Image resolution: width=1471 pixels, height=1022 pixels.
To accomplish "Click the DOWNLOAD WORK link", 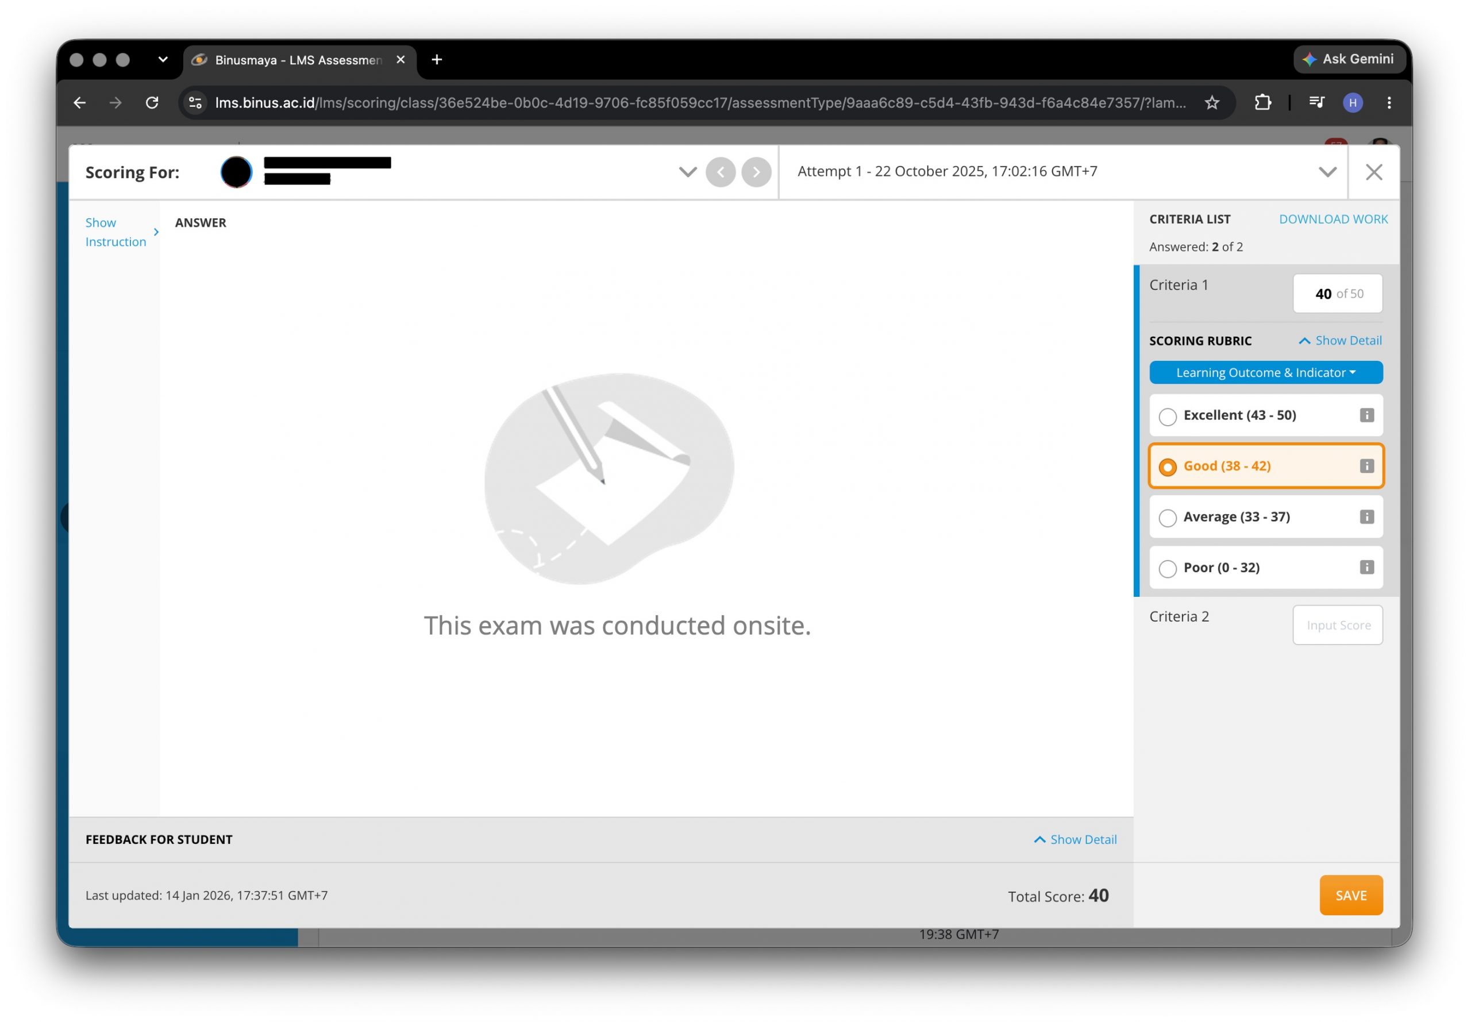I will [x=1333, y=219].
